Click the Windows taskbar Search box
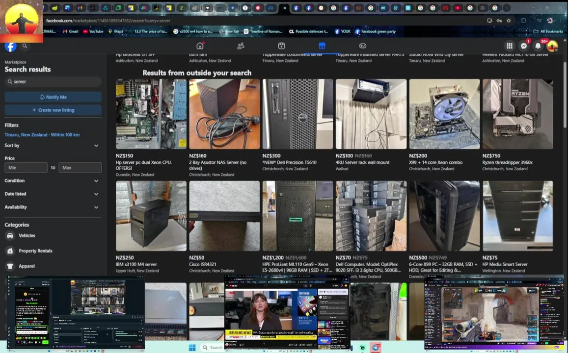The height and width of the screenshot is (353, 568). pyautogui.click(x=212, y=348)
